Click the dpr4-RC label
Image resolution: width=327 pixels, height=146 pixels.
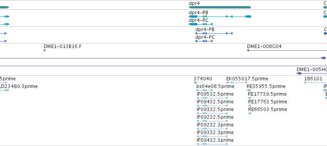[x=199, y=20]
